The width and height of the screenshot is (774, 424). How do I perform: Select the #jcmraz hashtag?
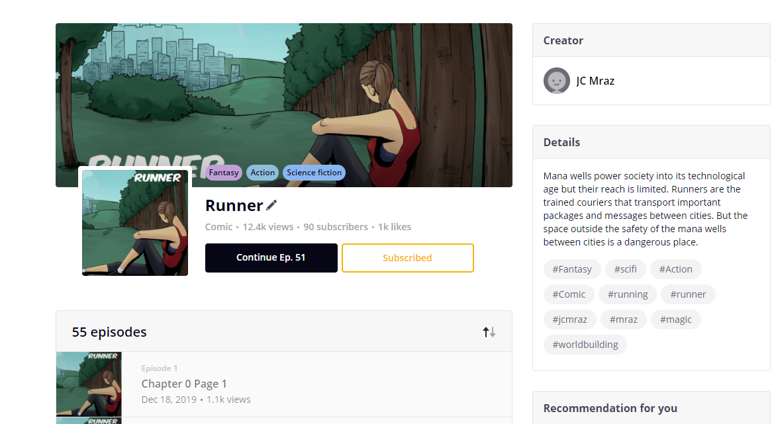pyautogui.click(x=569, y=319)
